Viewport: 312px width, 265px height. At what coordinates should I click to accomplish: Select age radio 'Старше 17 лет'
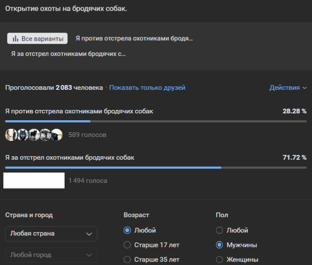click(127, 245)
